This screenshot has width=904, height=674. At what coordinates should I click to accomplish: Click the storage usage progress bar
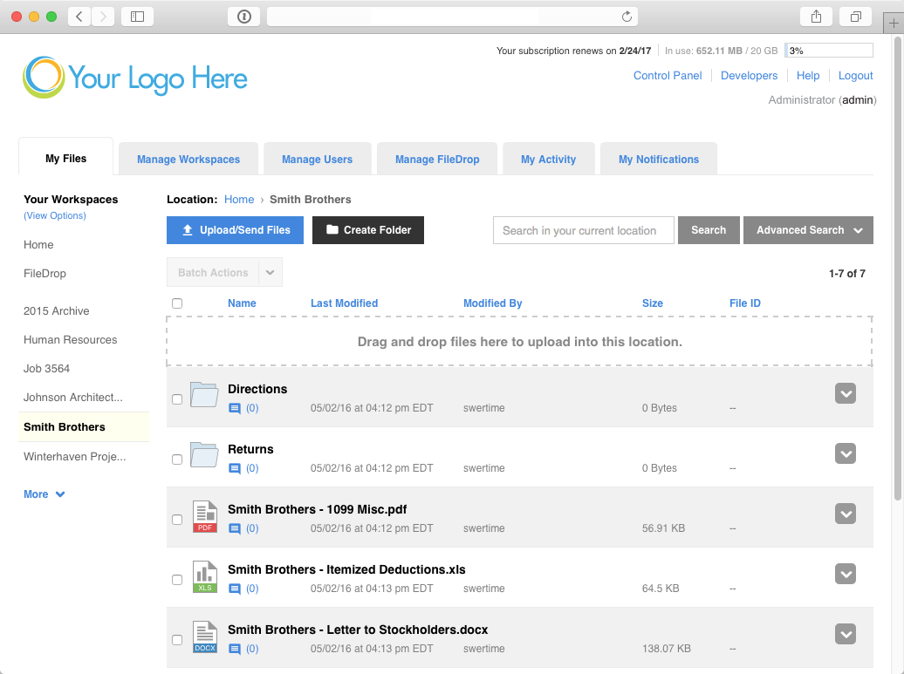829,51
